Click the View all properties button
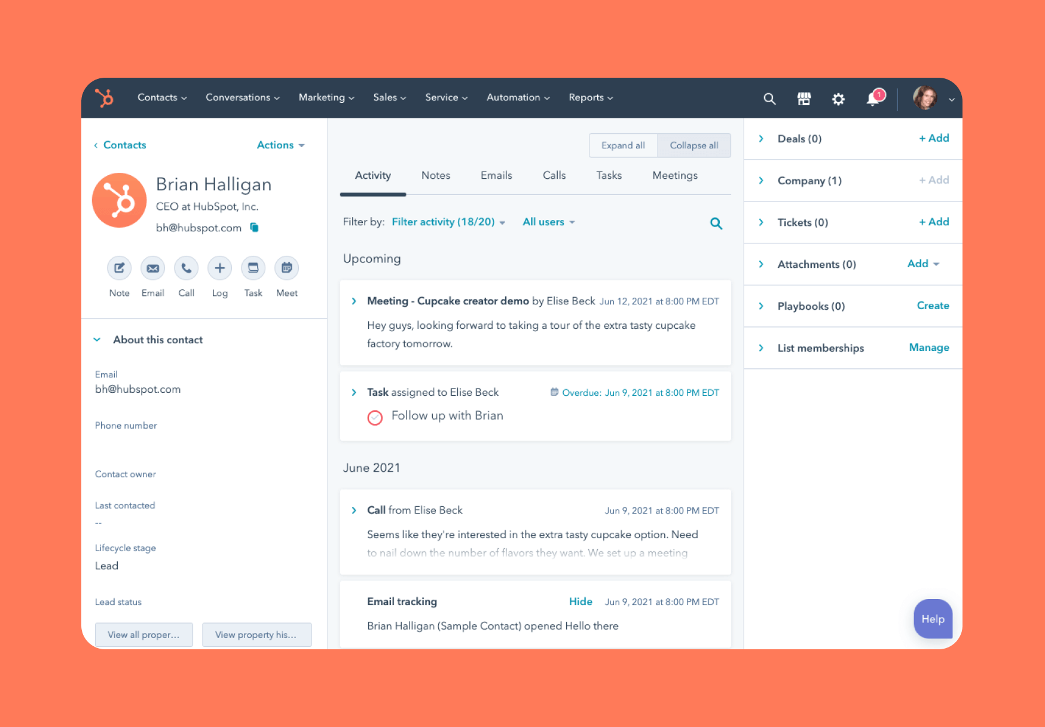This screenshot has height=727, width=1045. pos(143,634)
